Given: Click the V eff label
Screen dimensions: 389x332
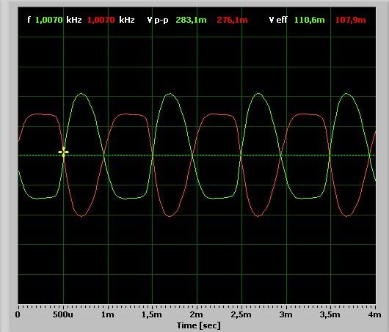Looking at the screenshot, I should (278, 20).
